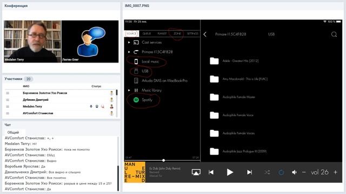Click chat message about разрыв в цене
The height and width of the screenshot is (194, 346).
click(x=58, y=183)
